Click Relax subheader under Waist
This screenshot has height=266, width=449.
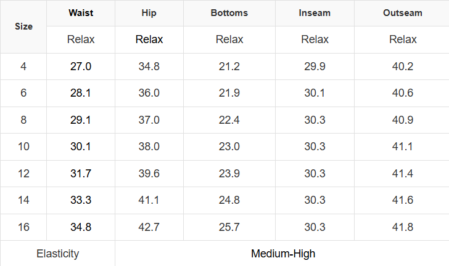pyautogui.click(x=81, y=39)
